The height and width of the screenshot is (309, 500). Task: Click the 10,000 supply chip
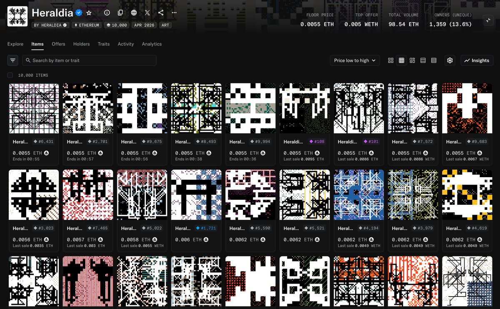point(116,25)
